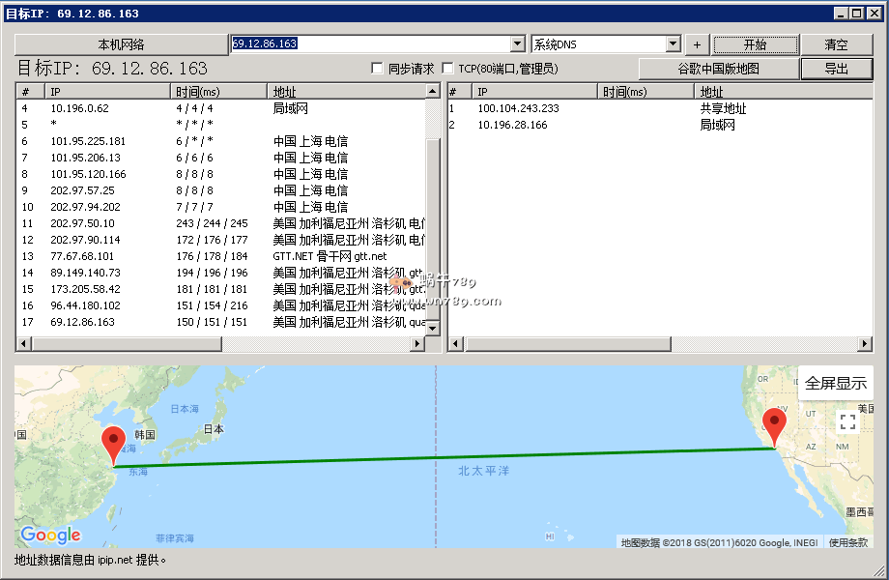
Task: Enable the TCP(80端口,管理员) checkbox
Action: click(x=447, y=69)
